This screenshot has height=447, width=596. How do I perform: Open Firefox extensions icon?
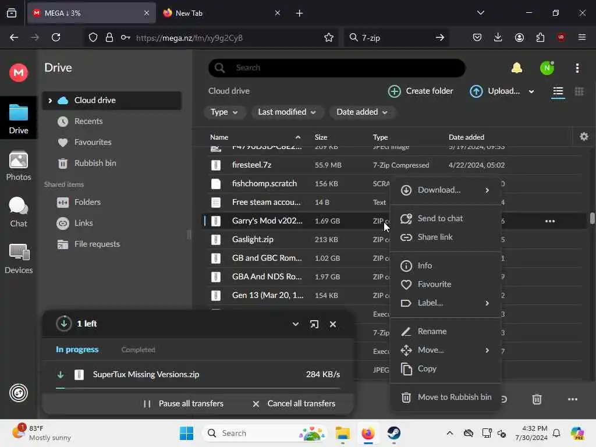[540, 37]
